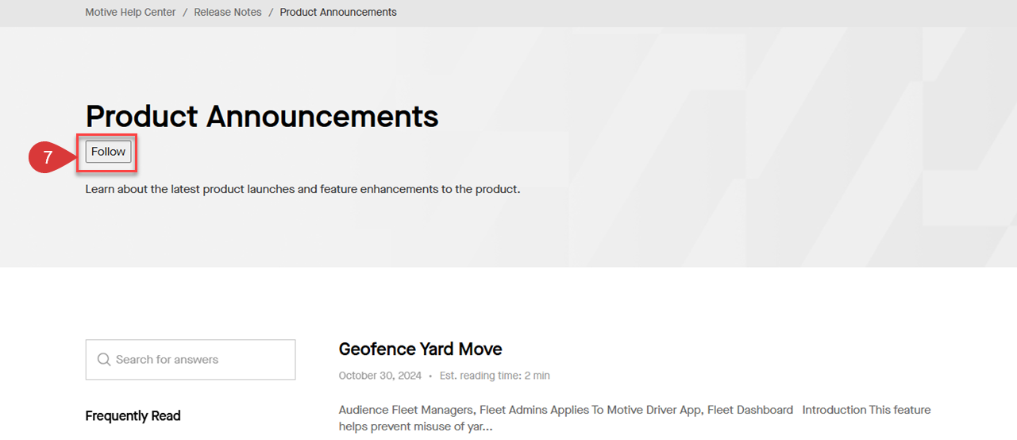The height and width of the screenshot is (440, 1017).
Task: Open Motive Help Center breadcrumb link
Action: tap(130, 13)
